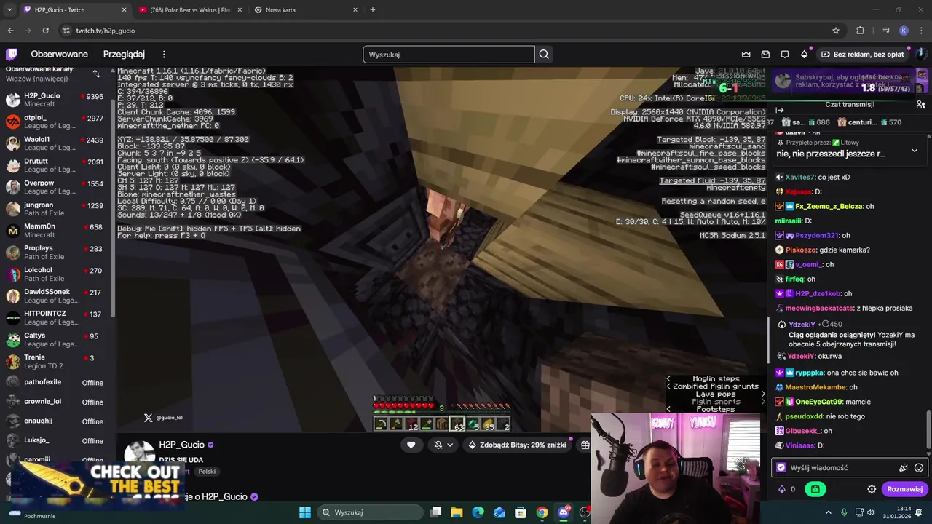Click the X @gucio_lol overlay link
The width and height of the screenshot is (932, 524).
163,418
